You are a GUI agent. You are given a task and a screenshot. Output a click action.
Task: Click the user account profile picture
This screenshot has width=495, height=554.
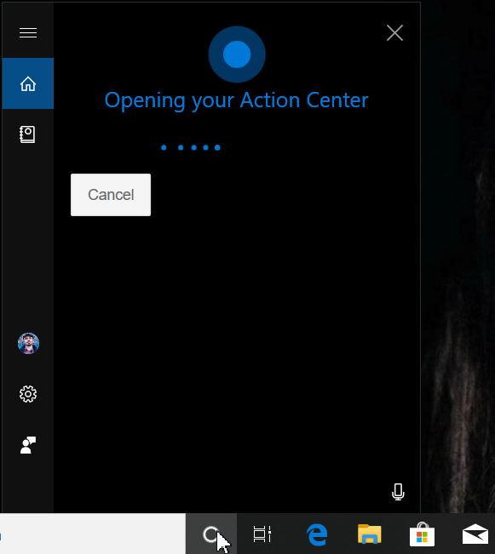(28, 343)
